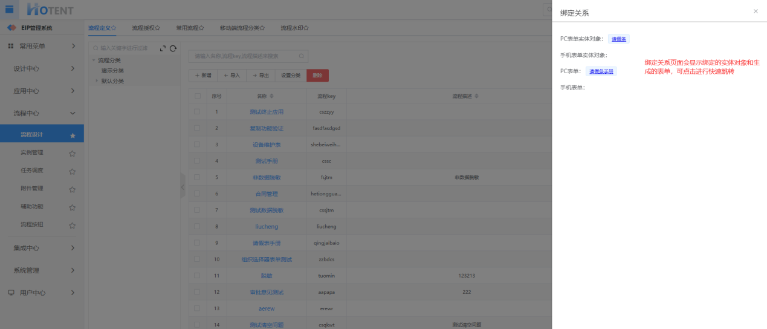Focus the category keyword filter input
This screenshot has height=329, width=767.
point(123,48)
